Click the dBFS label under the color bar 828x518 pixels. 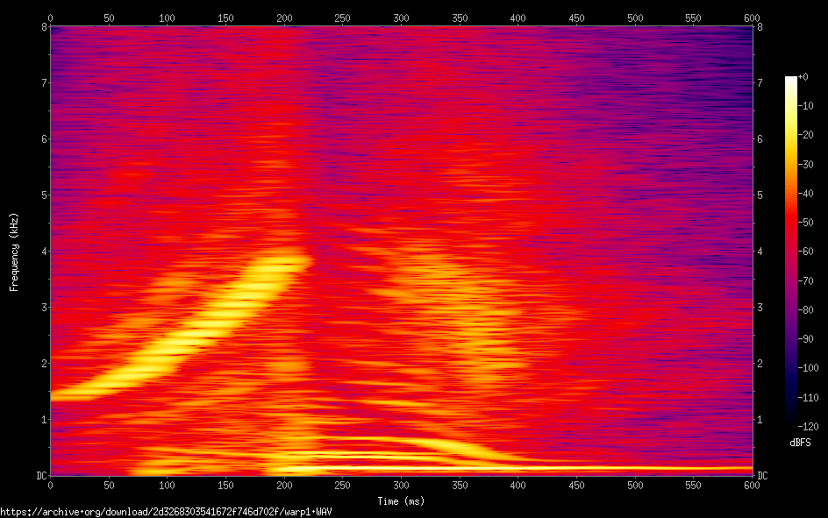(801, 442)
